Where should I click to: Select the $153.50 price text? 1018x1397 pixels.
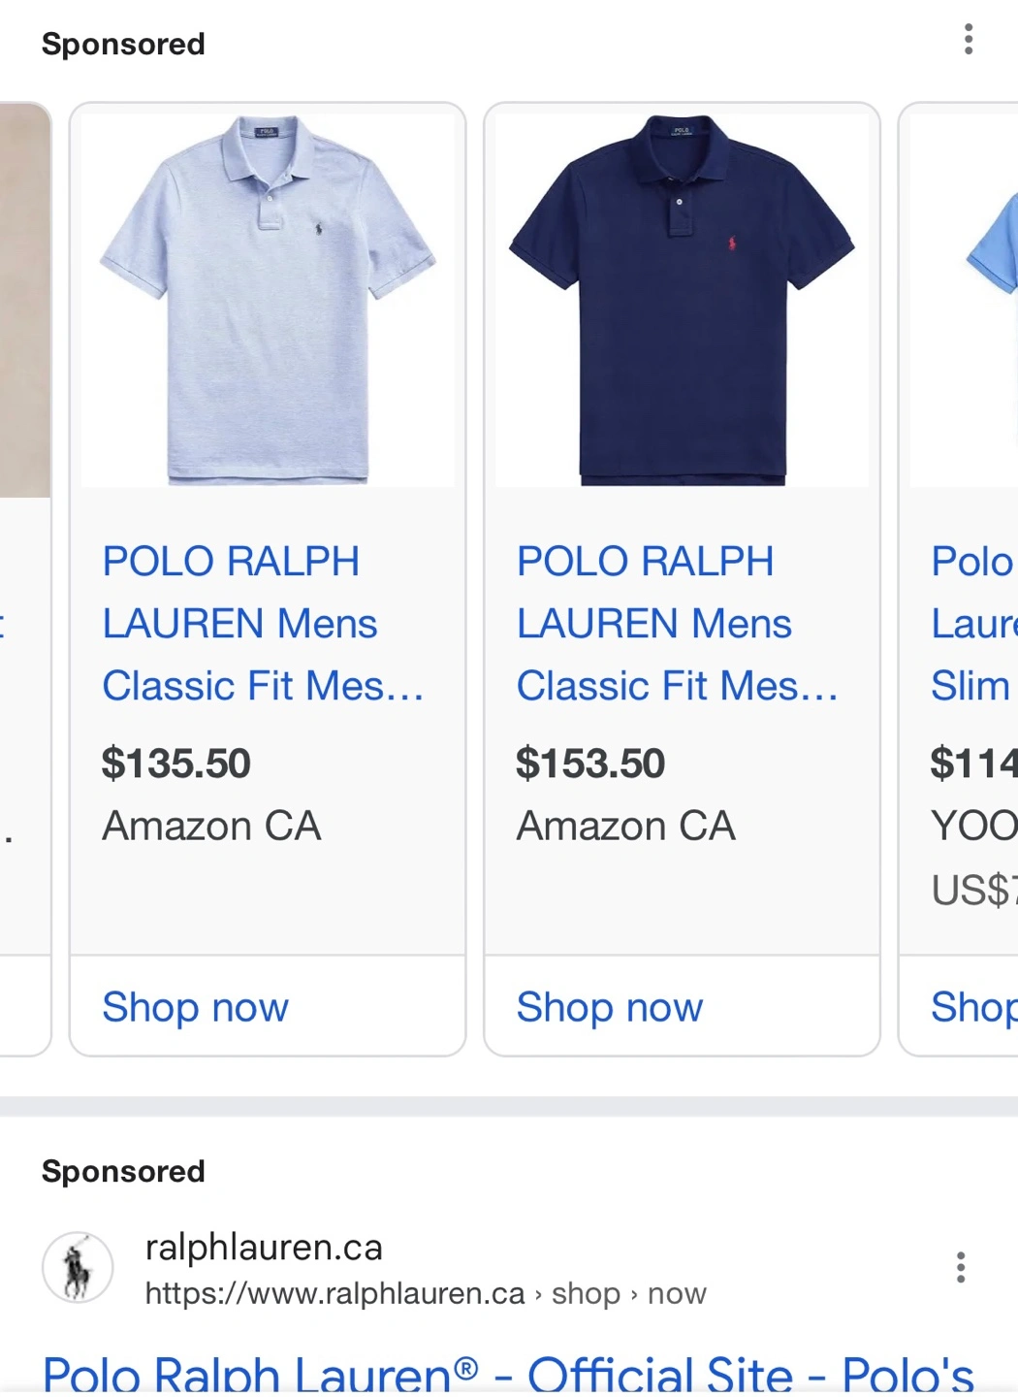[589, 763]
